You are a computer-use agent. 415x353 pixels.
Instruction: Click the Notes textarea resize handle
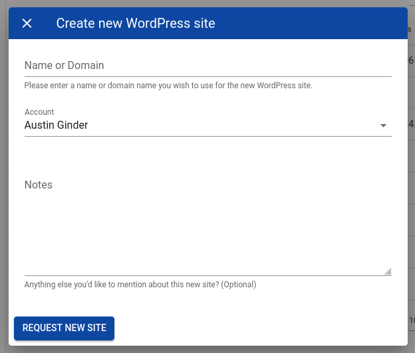point(388,271)
